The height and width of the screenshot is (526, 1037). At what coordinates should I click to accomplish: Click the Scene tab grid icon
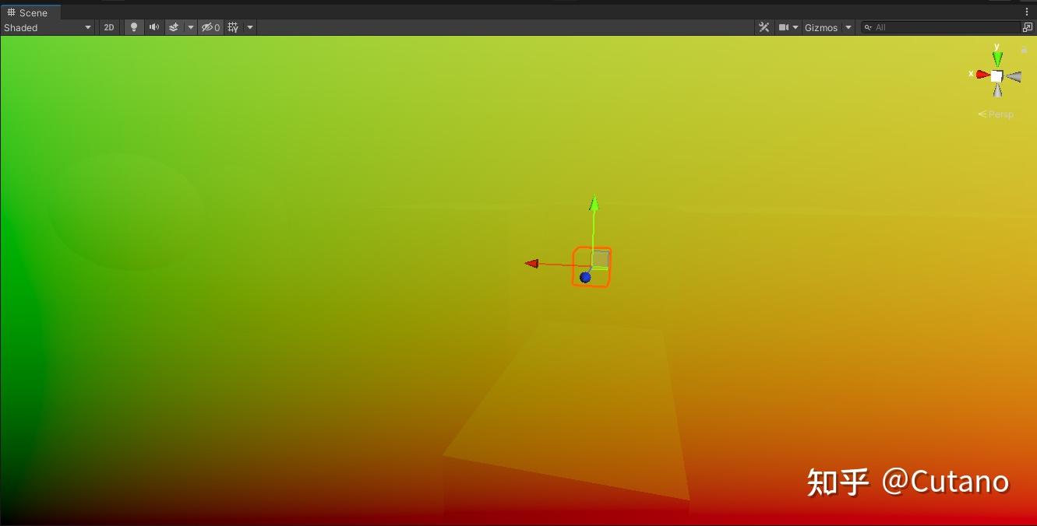[9, 12]
